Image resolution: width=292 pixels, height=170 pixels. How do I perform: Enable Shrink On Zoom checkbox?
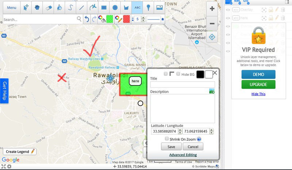pyautogui.click(x=167, y=139)
